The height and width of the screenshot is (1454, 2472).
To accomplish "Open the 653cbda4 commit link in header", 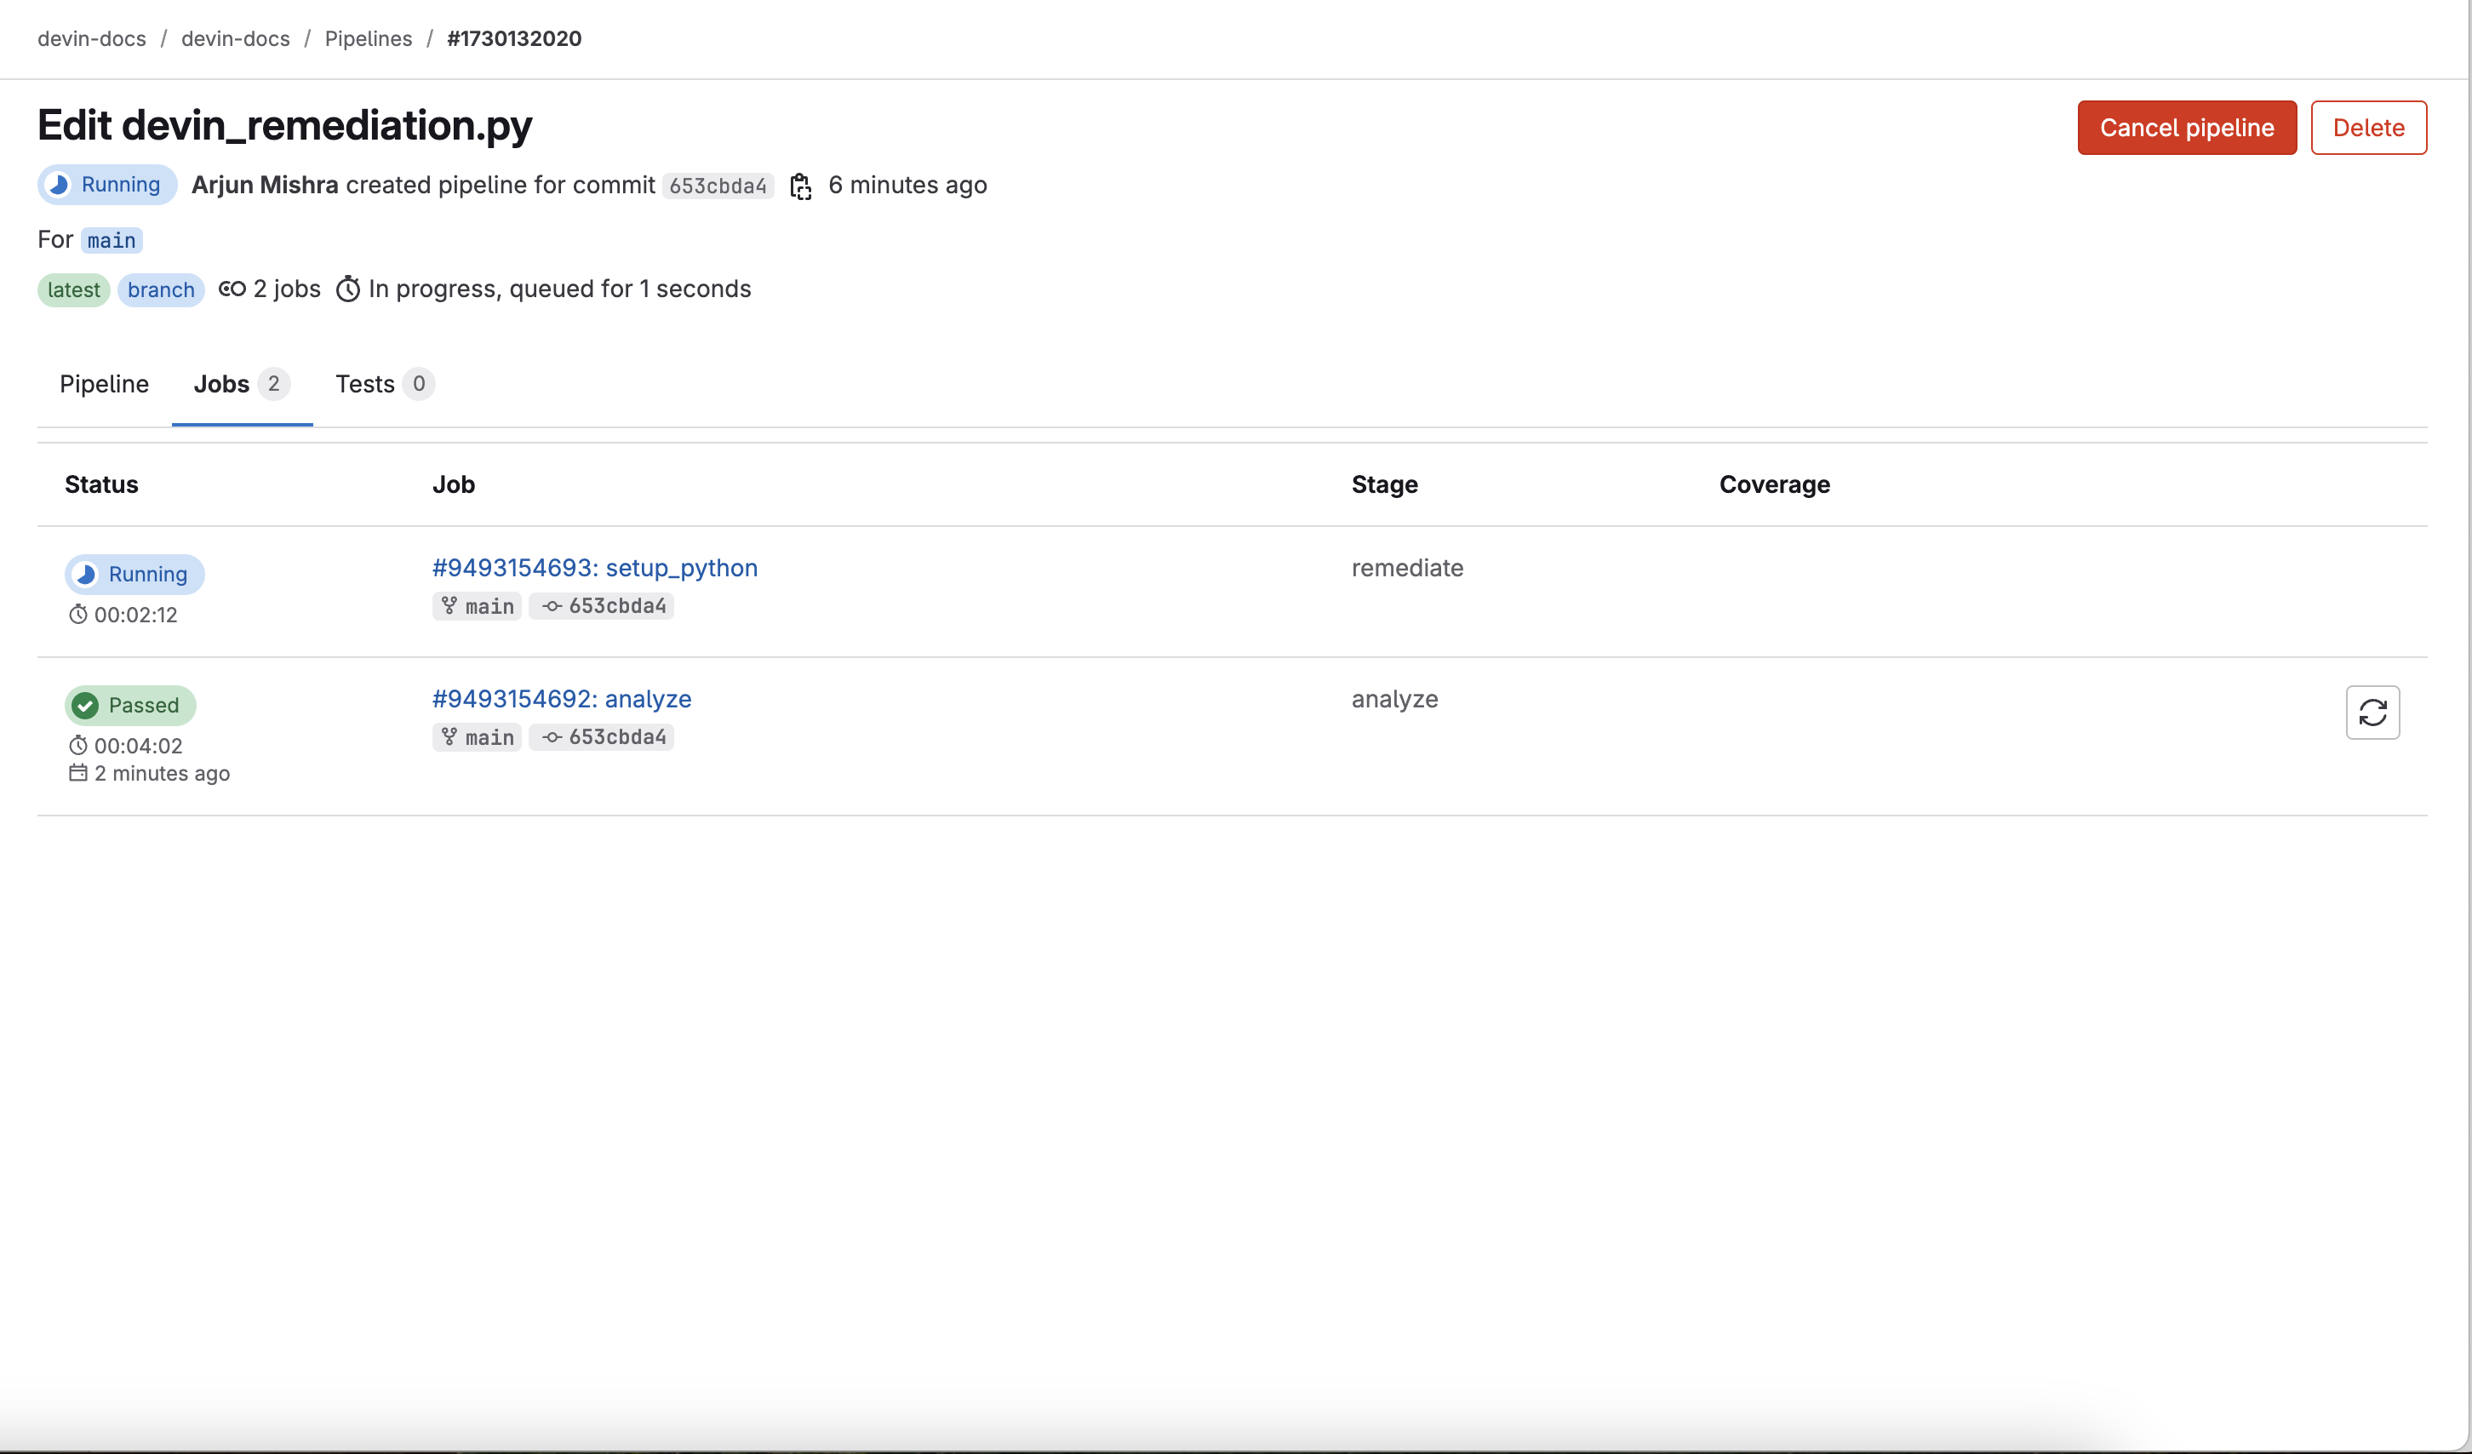I will (717, 186).
